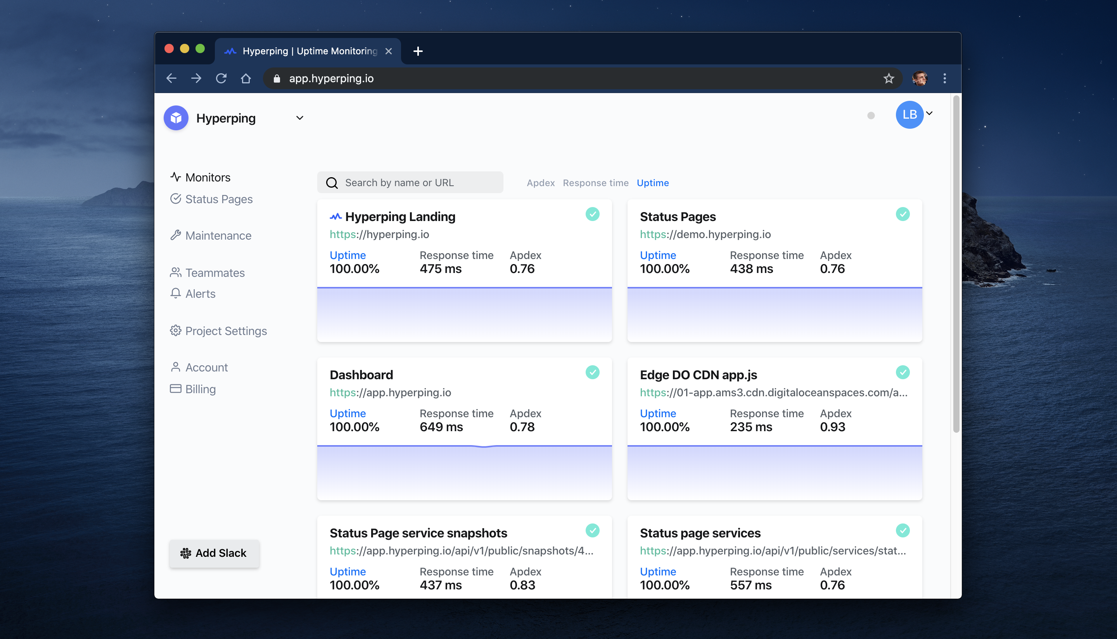
Task: Click the Monitors pulse icon in sidebar
Action: point(175,177)
